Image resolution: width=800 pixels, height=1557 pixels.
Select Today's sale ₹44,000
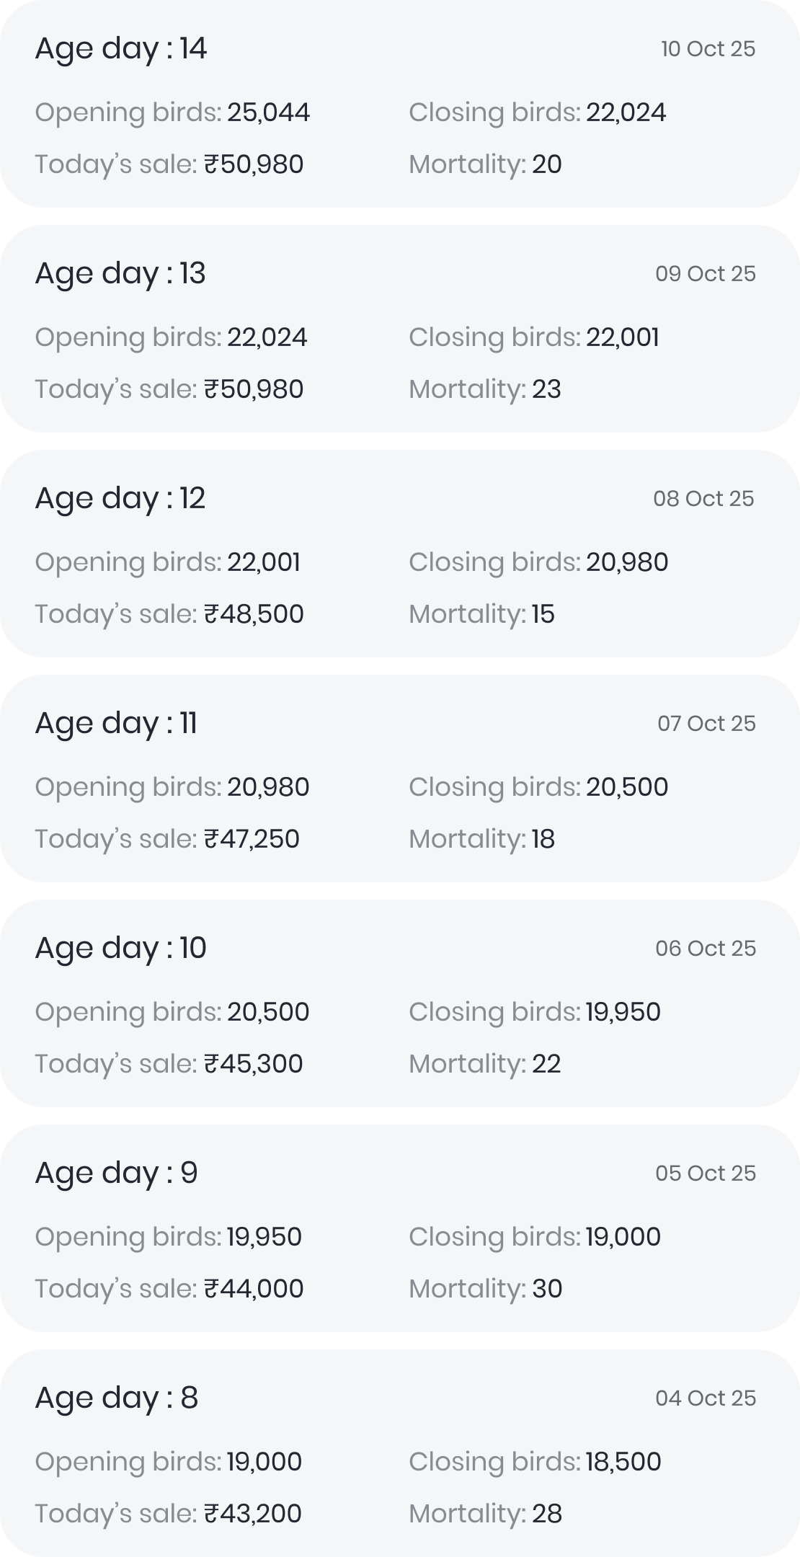coord(254,1289)
